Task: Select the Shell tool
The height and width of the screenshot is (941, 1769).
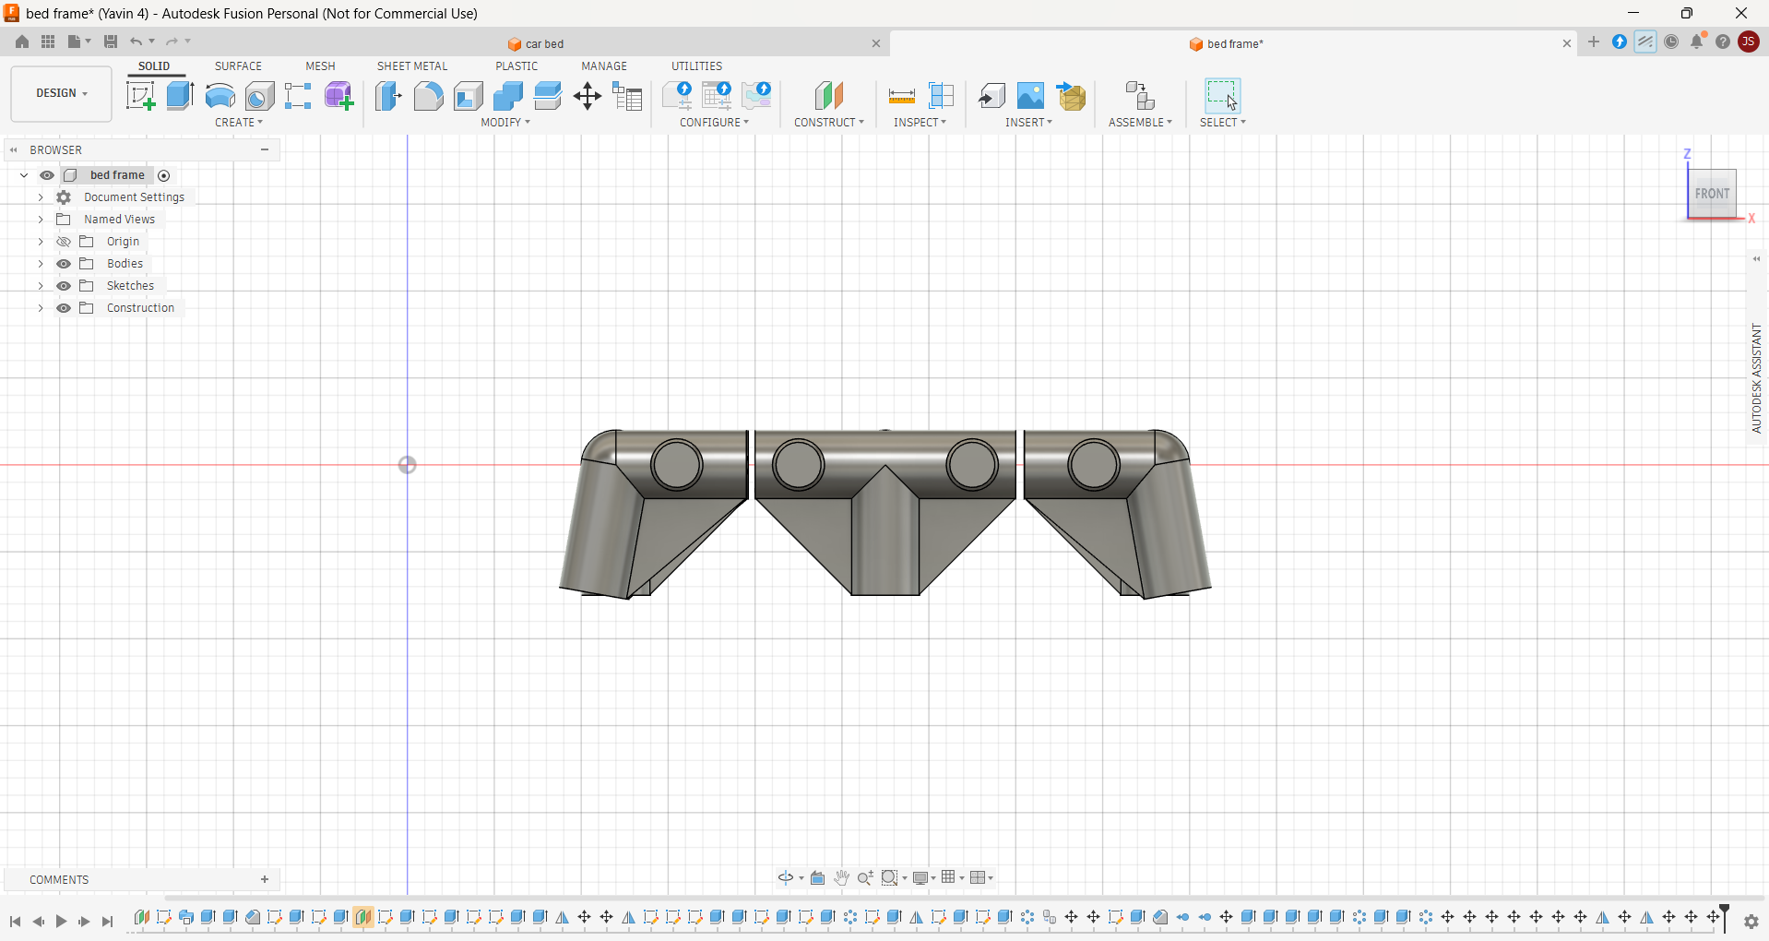Action: [468, 96]
